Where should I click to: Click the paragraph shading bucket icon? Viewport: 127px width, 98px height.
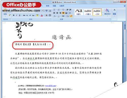click(54, 16)
